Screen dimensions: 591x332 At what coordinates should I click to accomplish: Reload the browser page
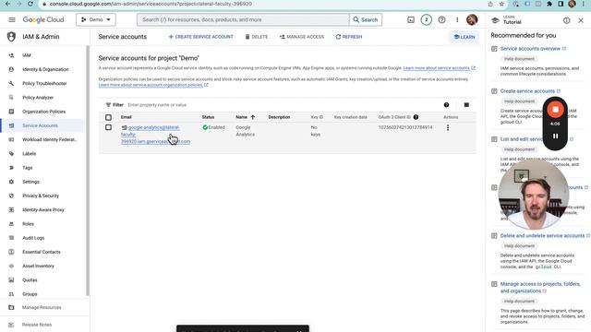click(x=30, y=4)
